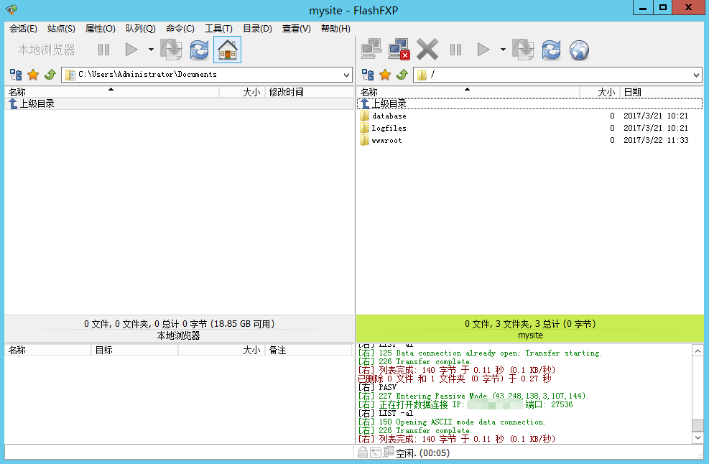The image size is (709, 464).
Task: Open the 站点(S) menu
Action: (x=61, y=29)
